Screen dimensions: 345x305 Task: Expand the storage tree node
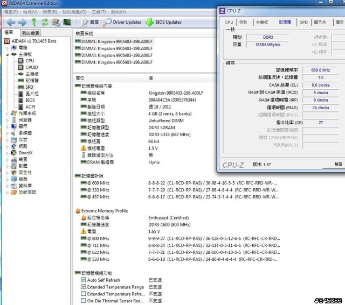8,140
